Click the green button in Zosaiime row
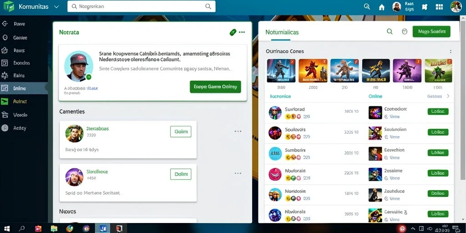The width and height of the screenshot is (466, 233). click(438, 173)
